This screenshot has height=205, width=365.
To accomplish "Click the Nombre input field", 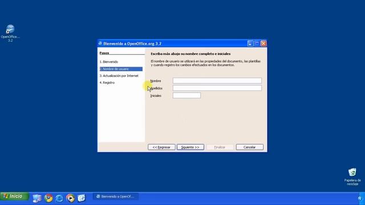I will coord(217,81).
